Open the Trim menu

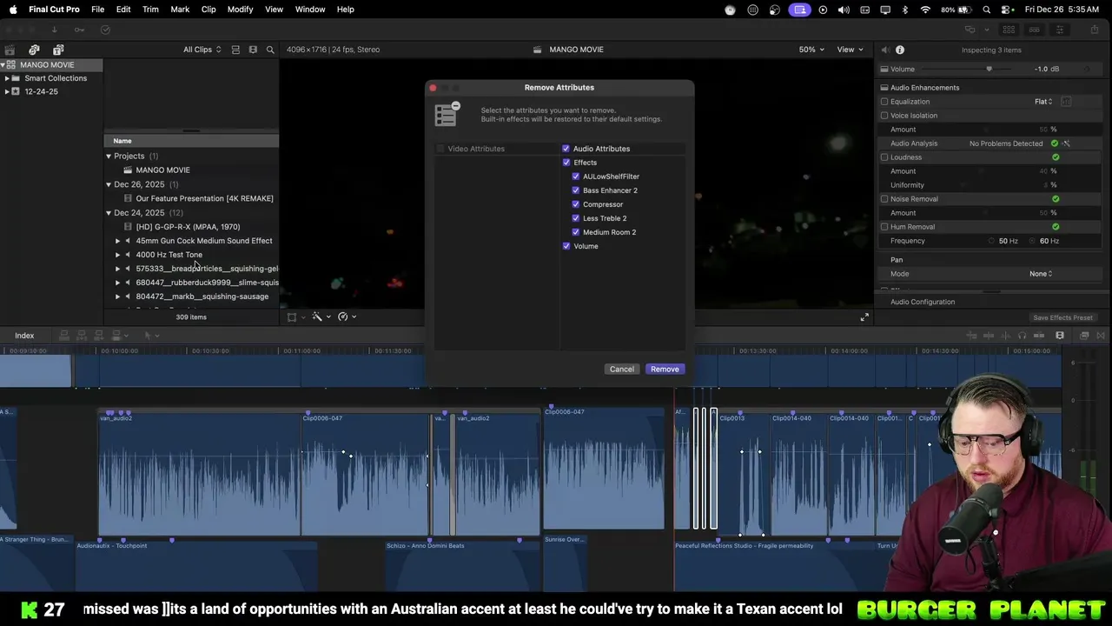click(150, 10)
